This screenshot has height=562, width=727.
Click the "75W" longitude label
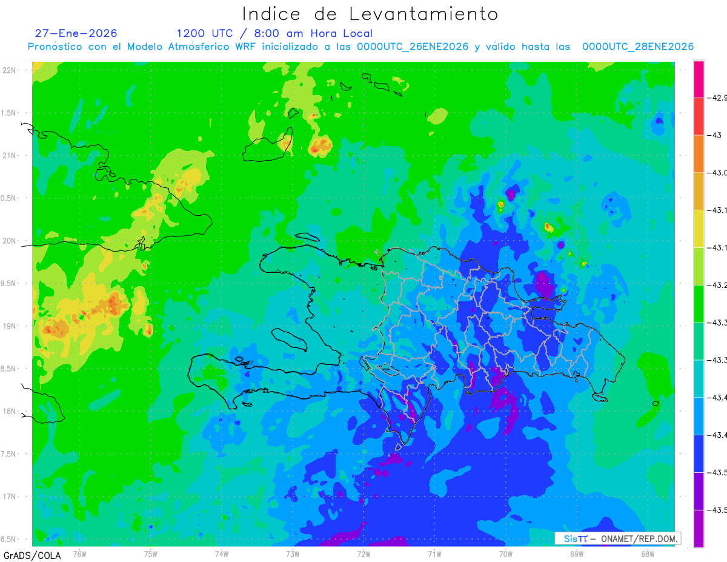[151, 554]
